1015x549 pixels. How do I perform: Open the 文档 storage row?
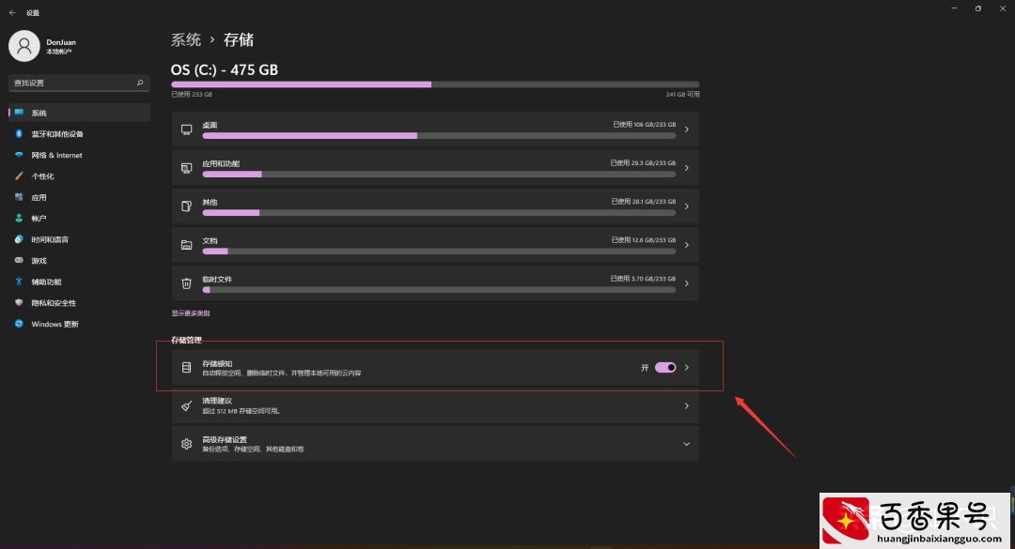point(435,245)
